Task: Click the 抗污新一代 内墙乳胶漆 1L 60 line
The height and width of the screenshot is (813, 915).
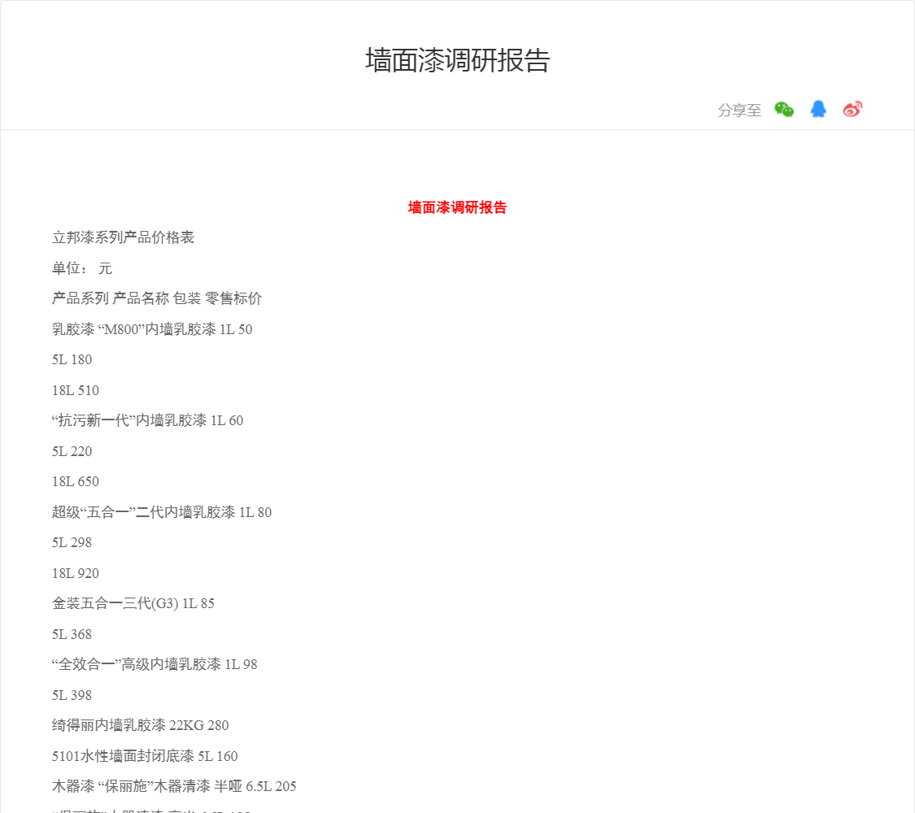Action: (148, 420)
